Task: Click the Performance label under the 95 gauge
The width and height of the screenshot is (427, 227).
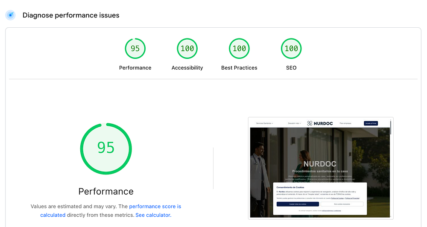Action: (x=135, y=68)
